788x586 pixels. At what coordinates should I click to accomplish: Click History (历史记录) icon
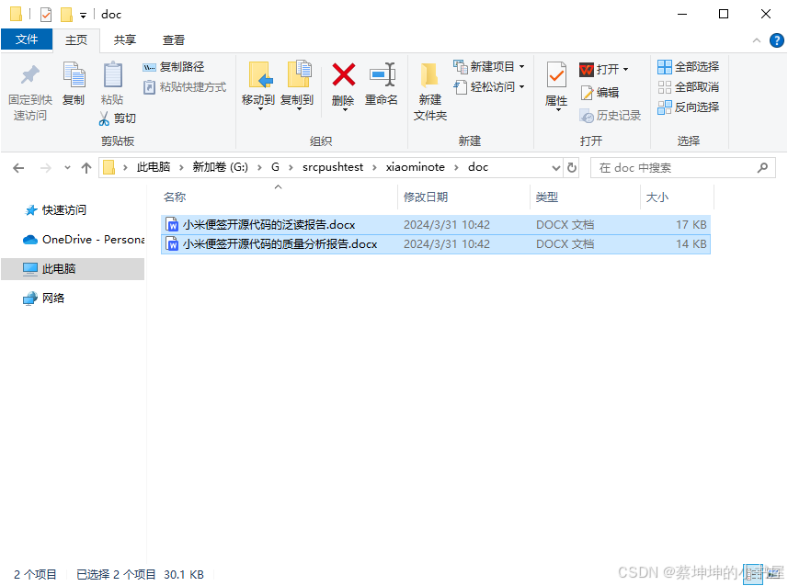(x=587, y=116)
